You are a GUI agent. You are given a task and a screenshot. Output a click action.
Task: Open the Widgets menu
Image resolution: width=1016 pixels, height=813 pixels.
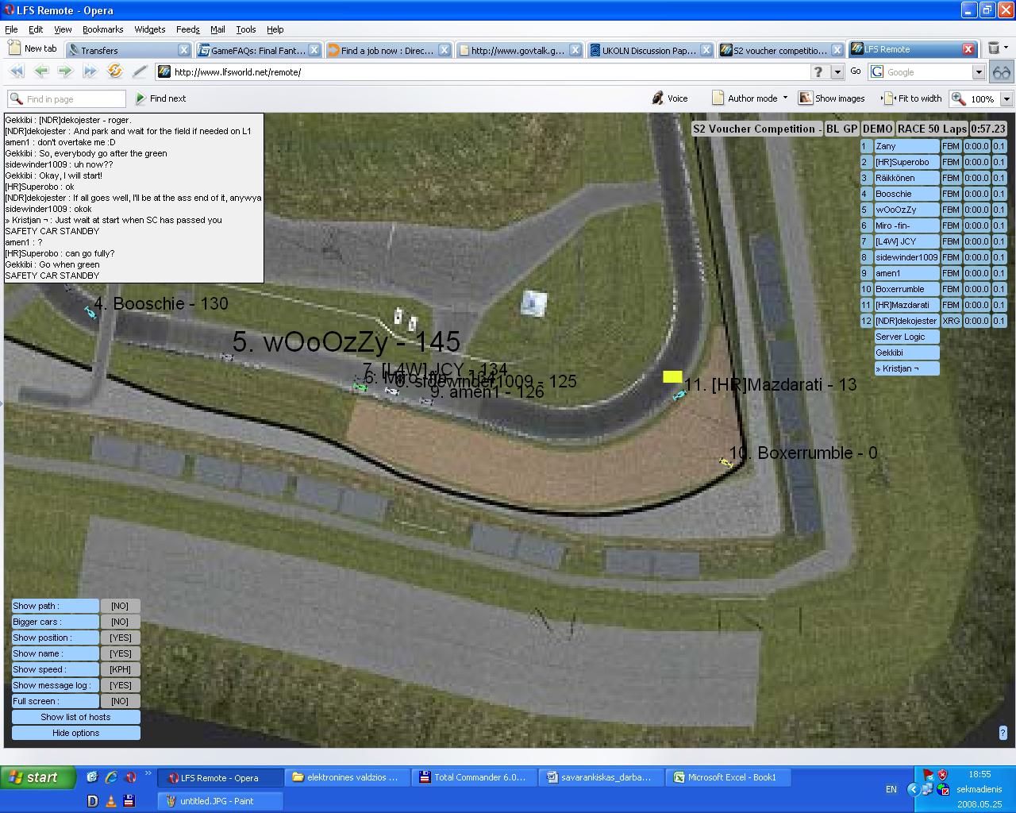150,29
